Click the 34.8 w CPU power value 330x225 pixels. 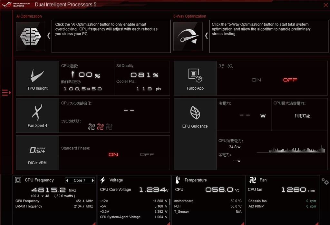click(235, 147)
